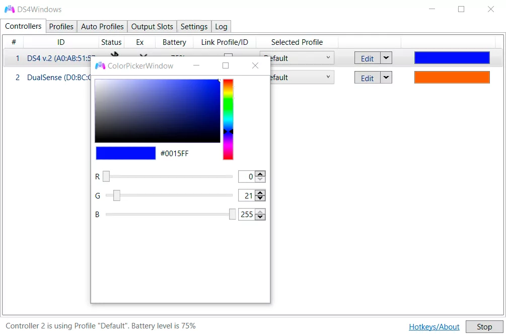Click the status bar message about Controller 2
The width and height of the screenshot is (506, 336).
coord(101,325)
